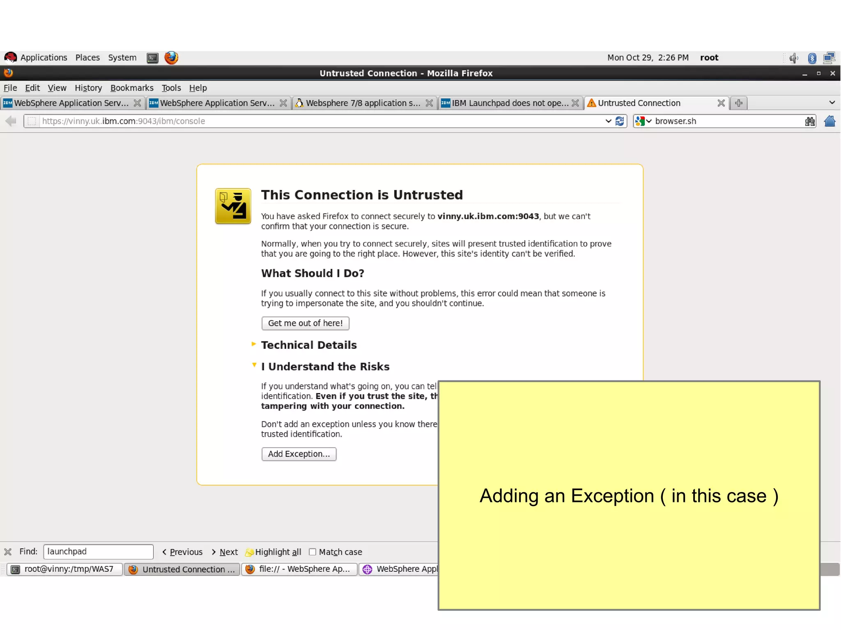Open the Bookmarks menu

click(x=132, y=88)
